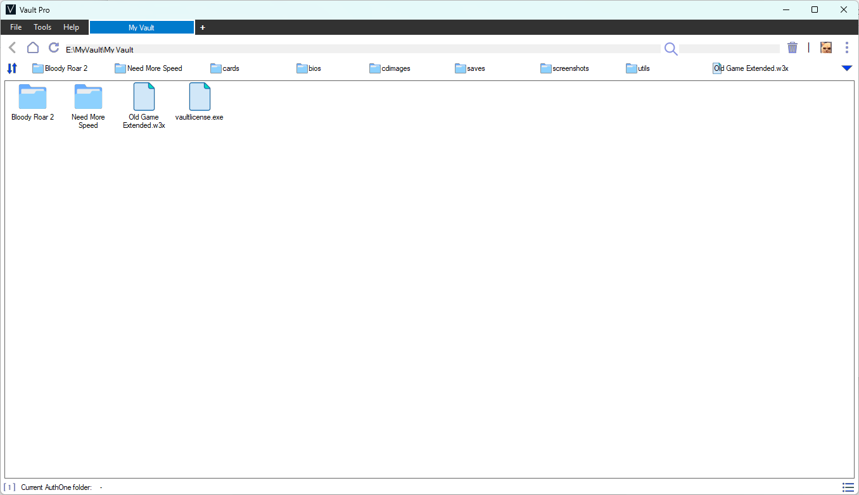Go back with the left arrow icon

click(13, 48)
